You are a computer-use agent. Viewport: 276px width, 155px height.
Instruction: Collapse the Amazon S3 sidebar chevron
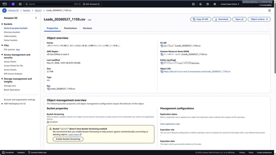click(36, 18)
